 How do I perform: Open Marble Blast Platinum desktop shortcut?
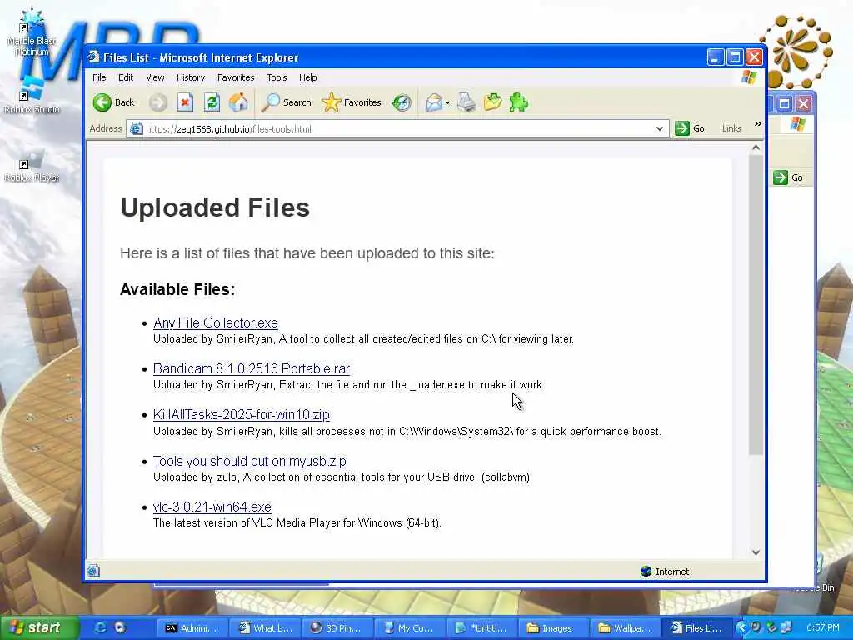point(32,32)
